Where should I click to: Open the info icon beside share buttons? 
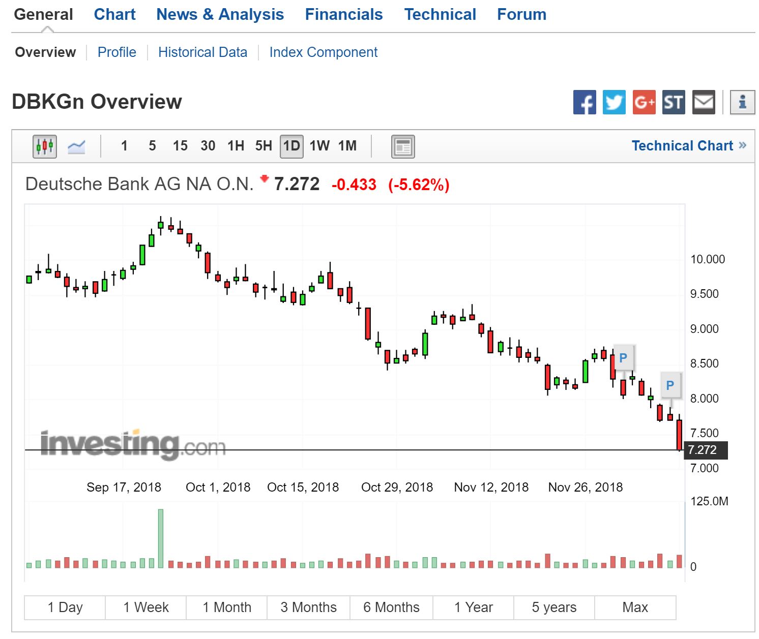pos(742,102)
